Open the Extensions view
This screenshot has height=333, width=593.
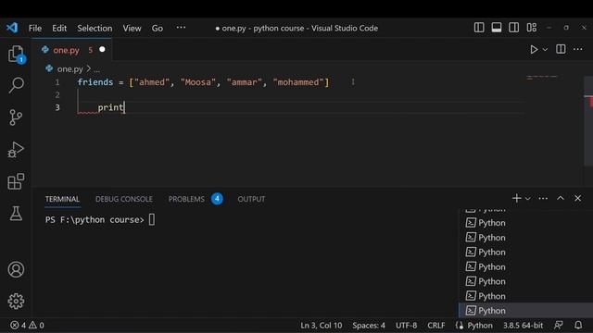16,181
